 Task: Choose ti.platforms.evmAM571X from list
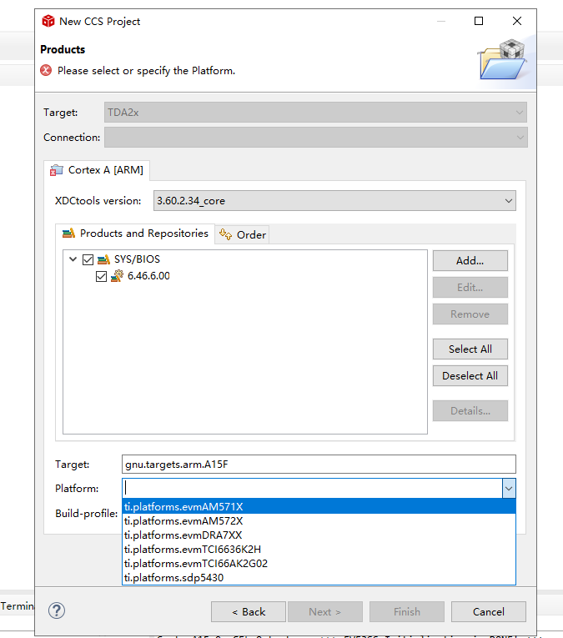[x=319, y=506]
